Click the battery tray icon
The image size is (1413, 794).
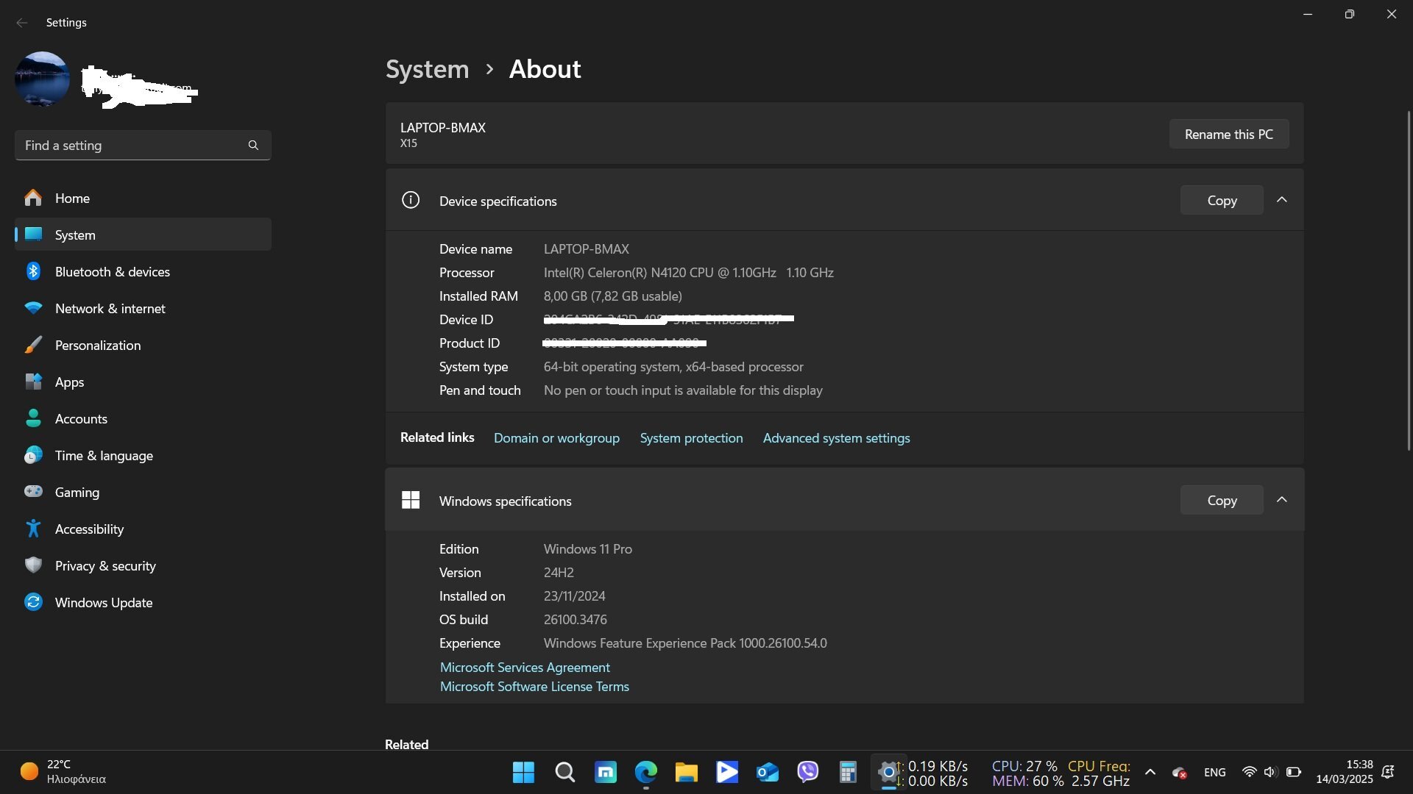[x=1293, y=772]
